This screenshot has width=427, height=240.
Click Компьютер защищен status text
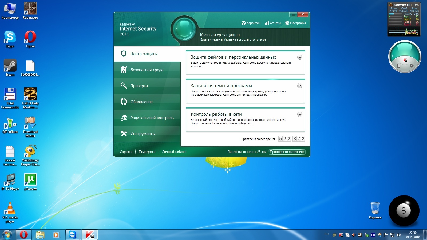click(220, 35)
